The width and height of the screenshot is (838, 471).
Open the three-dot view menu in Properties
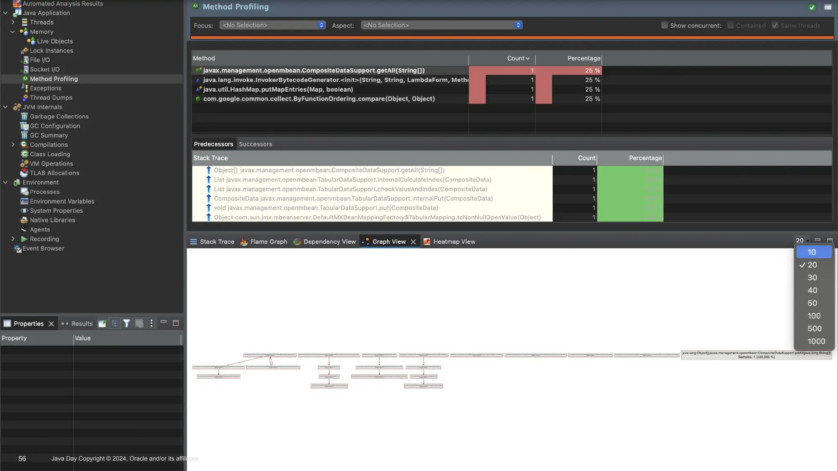point(151,323)
